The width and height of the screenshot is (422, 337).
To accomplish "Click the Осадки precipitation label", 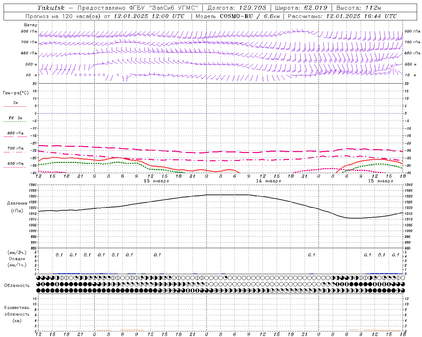I will tap(17, 259).
